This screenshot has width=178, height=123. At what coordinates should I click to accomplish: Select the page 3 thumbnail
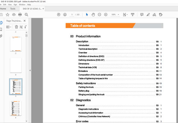[16, 44]
